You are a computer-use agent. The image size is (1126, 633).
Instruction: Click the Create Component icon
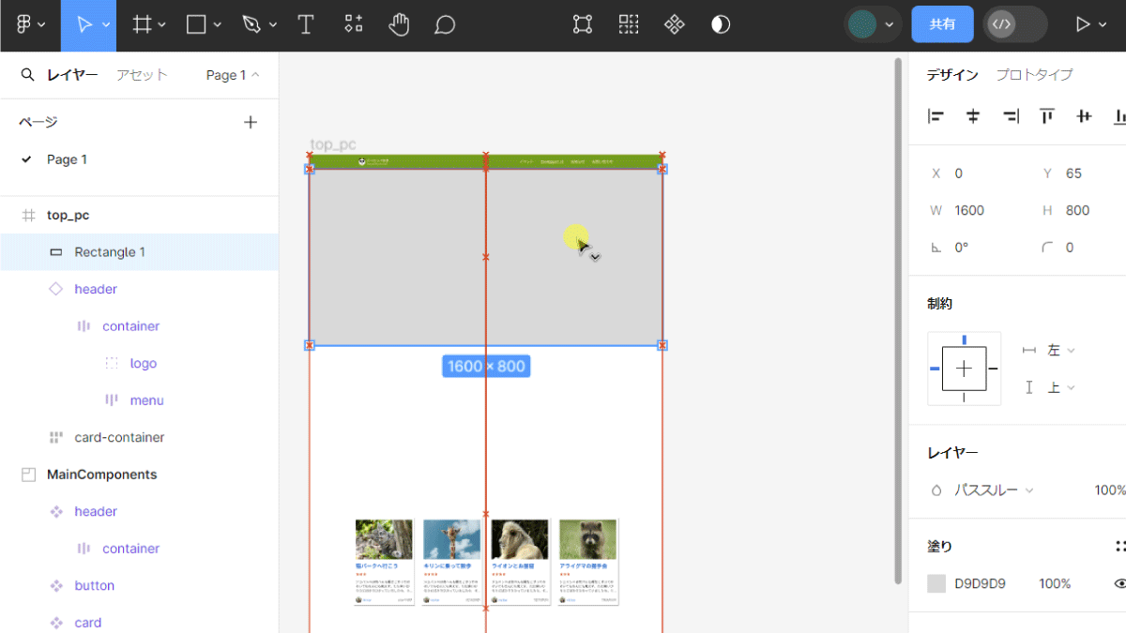pos(674,24)
